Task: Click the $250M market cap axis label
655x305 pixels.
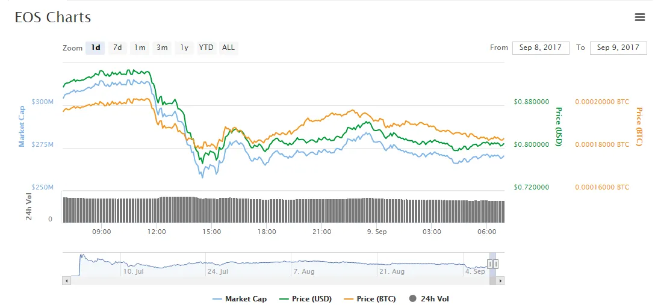Action: pos(42,187)
